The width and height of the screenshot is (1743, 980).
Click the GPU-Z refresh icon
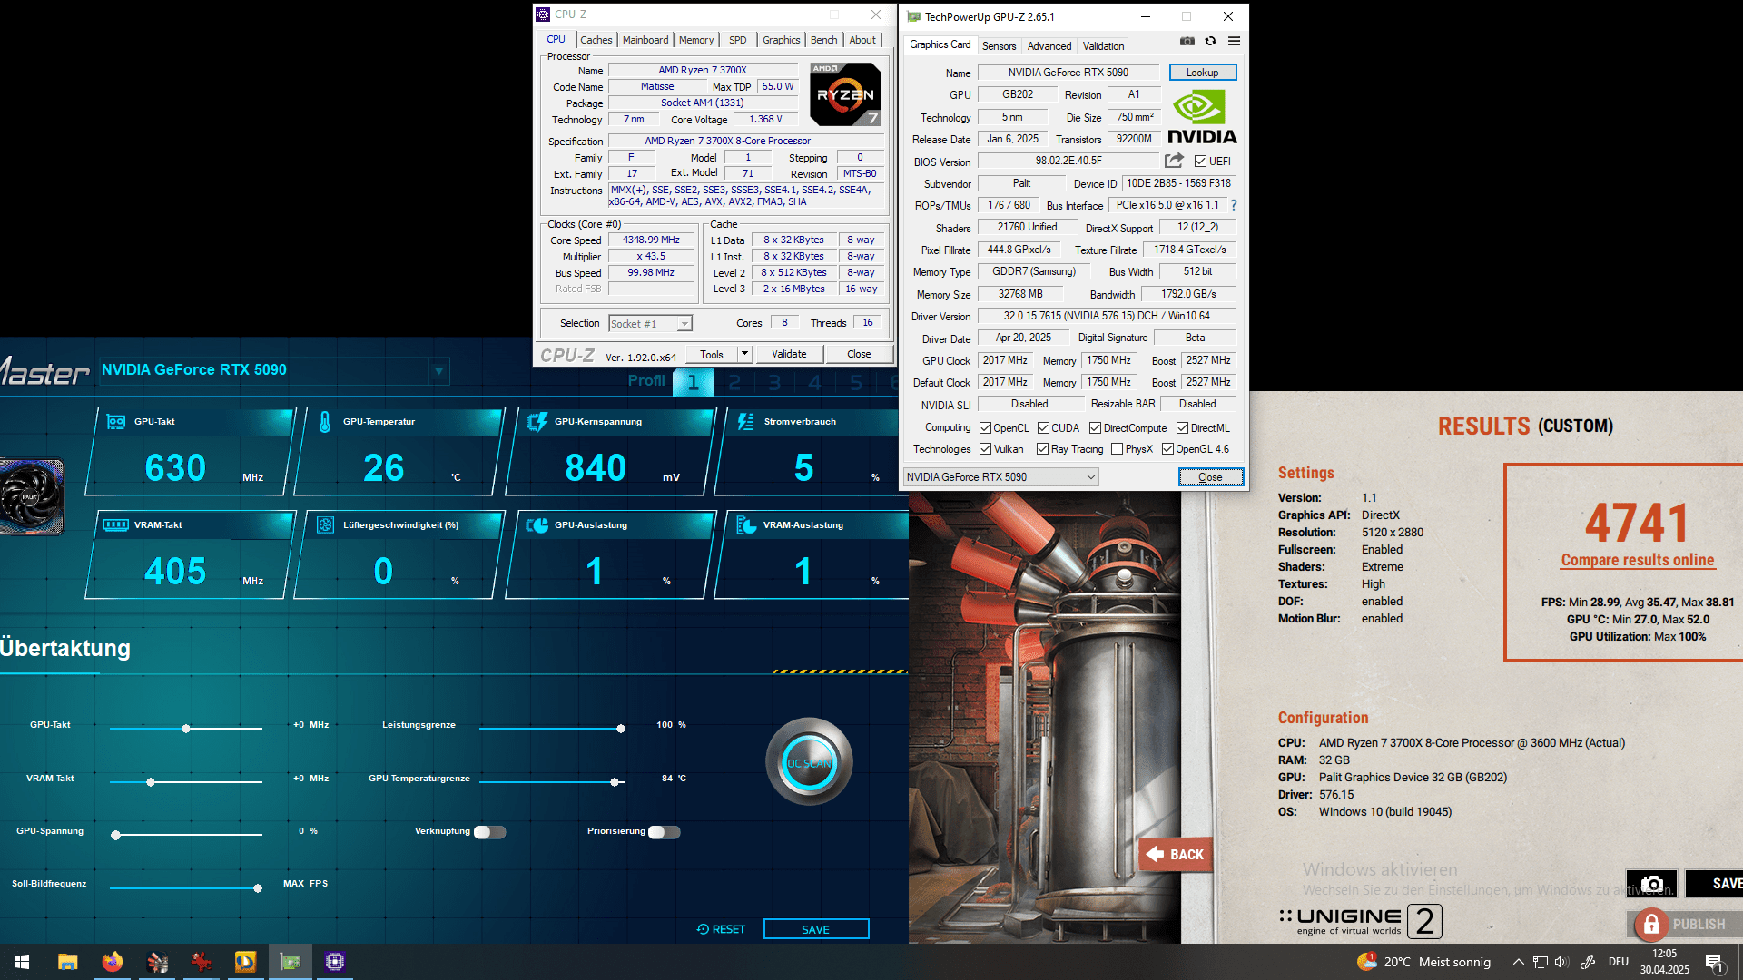click(1210, 41)
